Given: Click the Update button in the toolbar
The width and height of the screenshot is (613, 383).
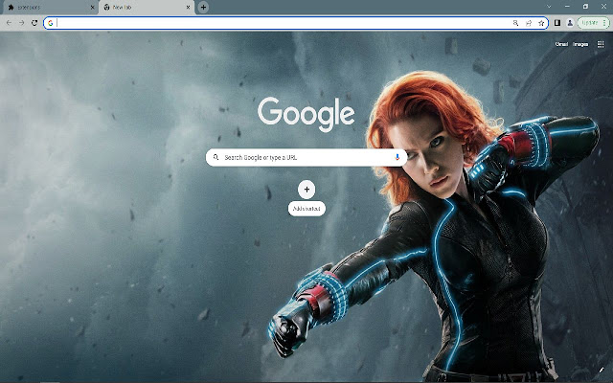Looking at the screenshot, I should (590, 23).
